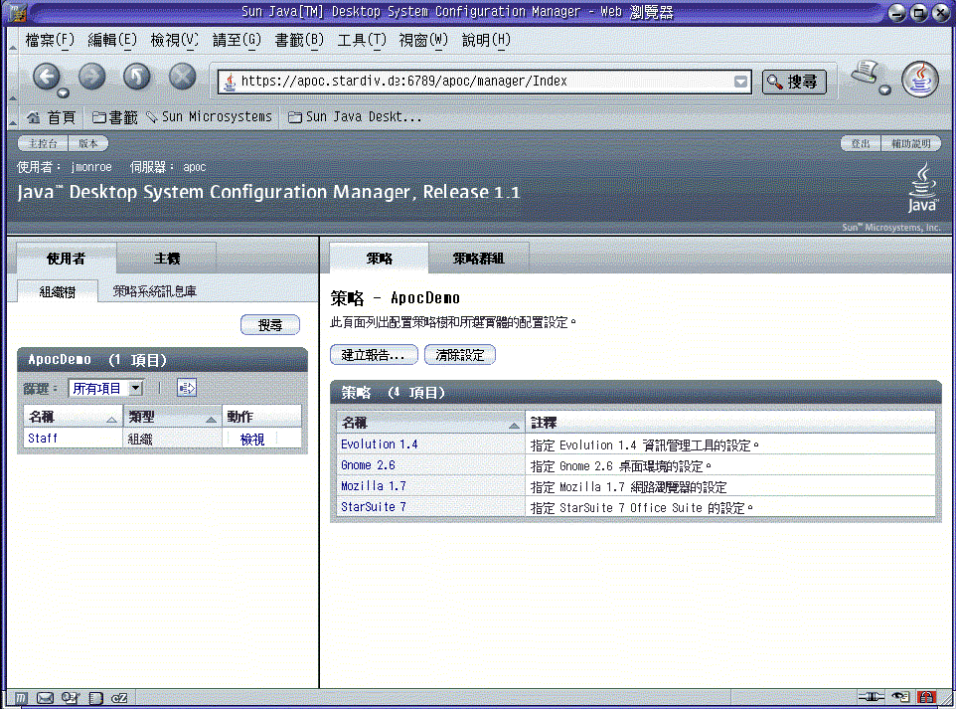Open the 書籤 bookmarks folder

(114, 117)
